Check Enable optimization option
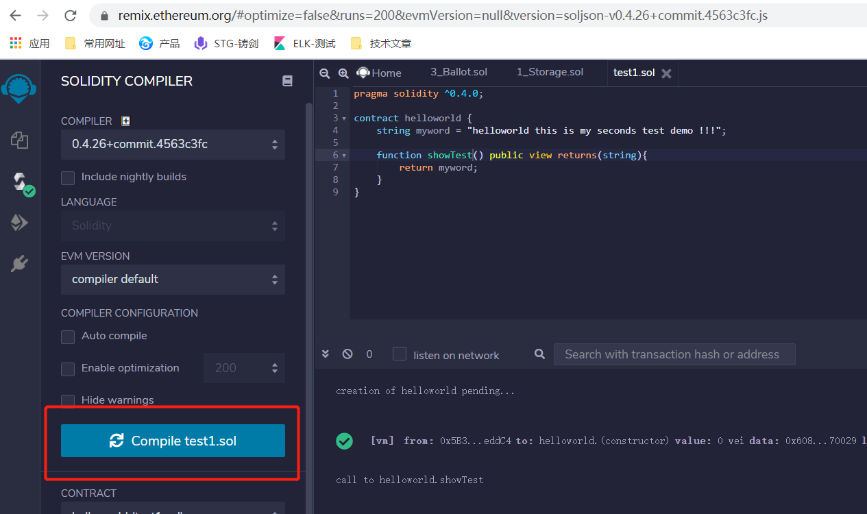The image size is (867, 514). [68, 369]
